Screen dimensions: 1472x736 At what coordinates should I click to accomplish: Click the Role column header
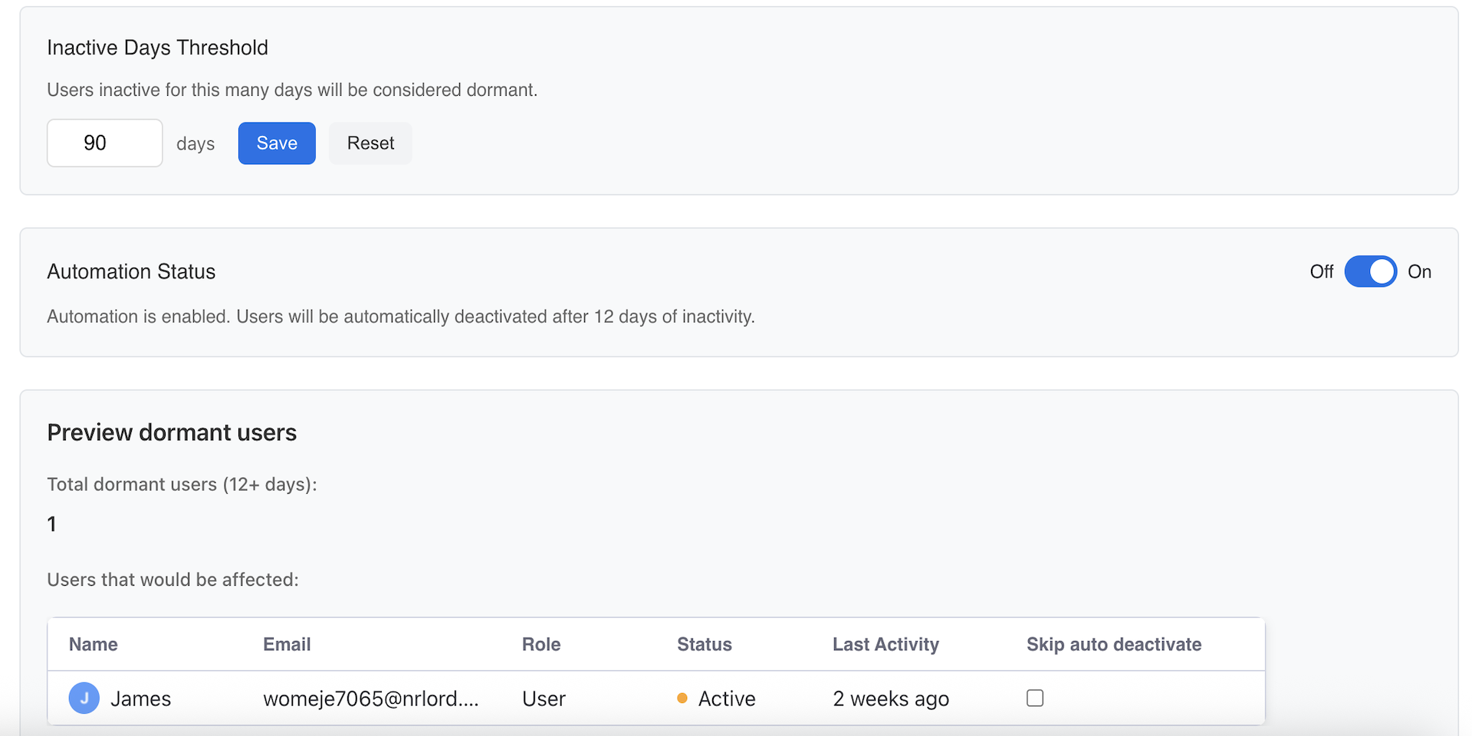pos(541,645)
